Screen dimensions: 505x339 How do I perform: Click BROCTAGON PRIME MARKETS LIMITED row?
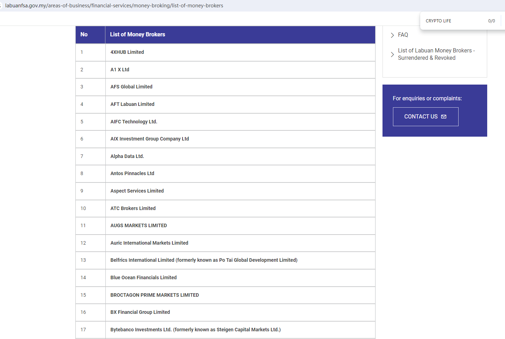[x=225, y=295]
